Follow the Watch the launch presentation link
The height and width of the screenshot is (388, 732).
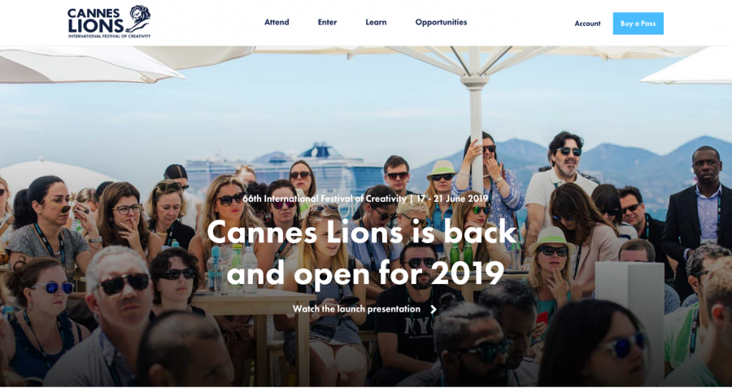click(357, 309)
